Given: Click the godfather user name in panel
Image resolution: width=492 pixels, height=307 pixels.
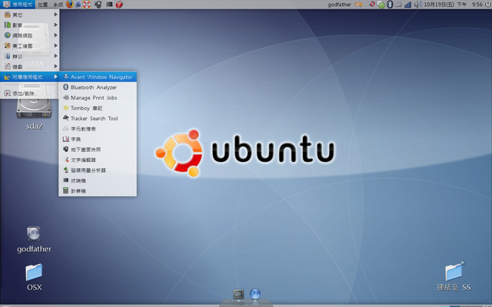Looking at the screenshot, I should point(340,5).
